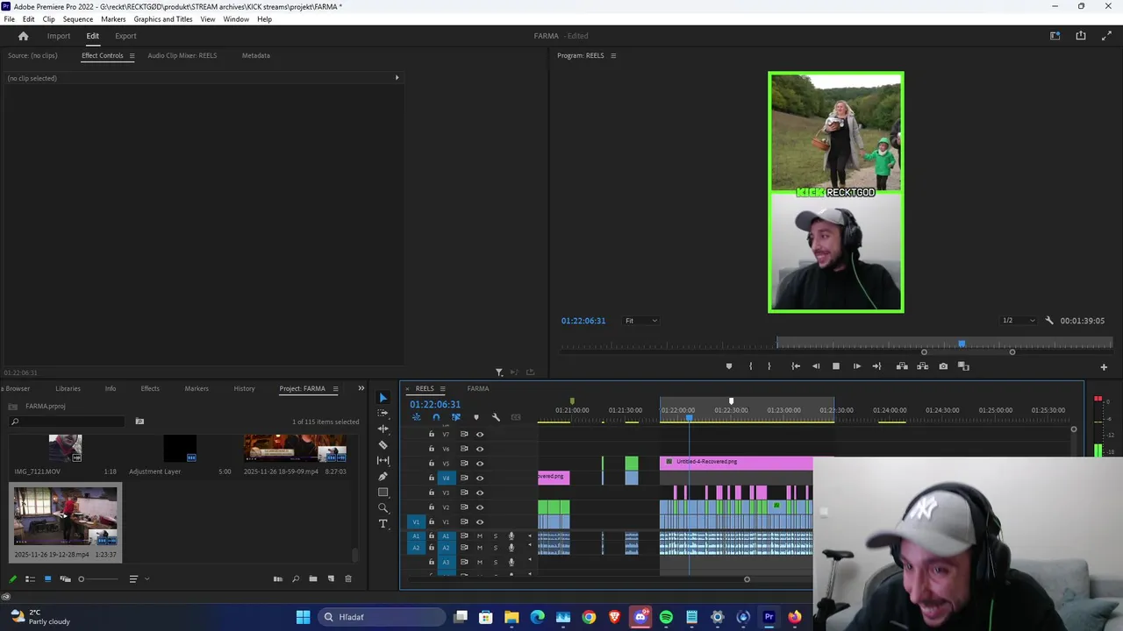Select the Selection tool arrow

[x=383, y=398]
